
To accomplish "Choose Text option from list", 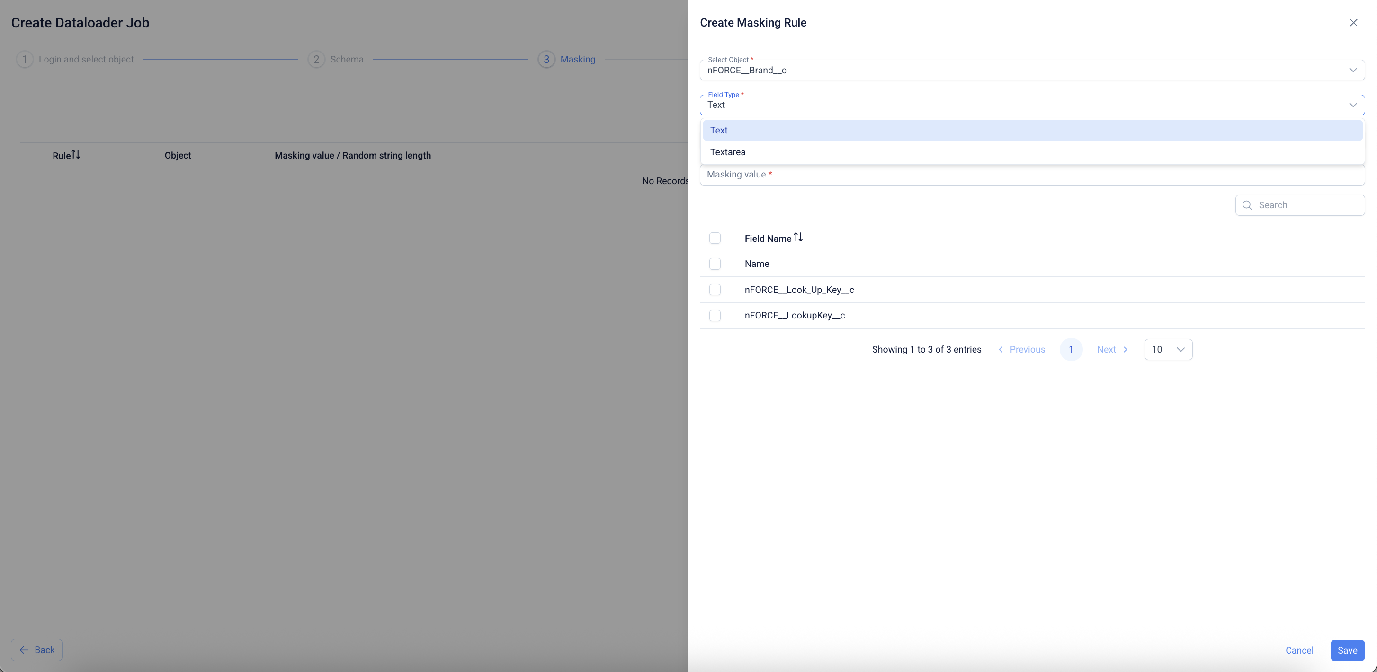I will click(x=719, y=130).
